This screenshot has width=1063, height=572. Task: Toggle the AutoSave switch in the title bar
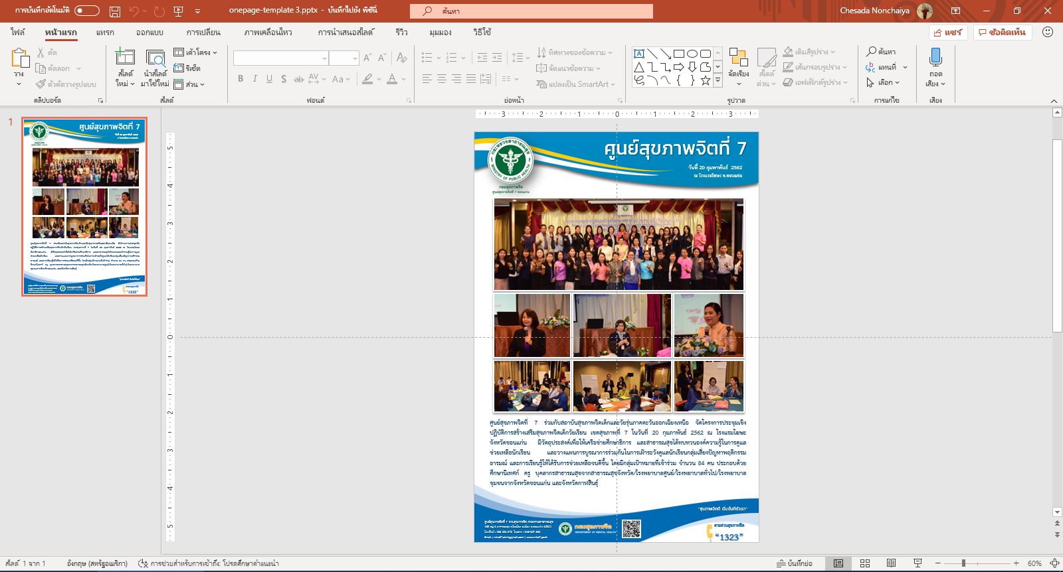click(87, 11)
